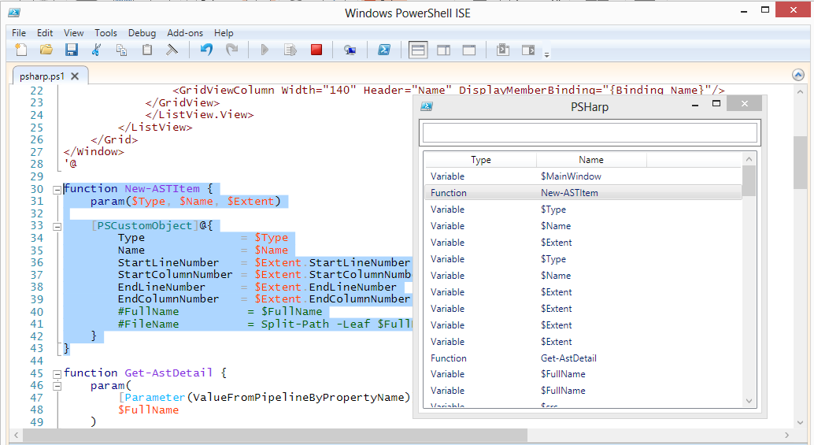Show Command Window toolbar icon
Image resolution: width=814 pixels, height=445 pixels.
point(503,50)
